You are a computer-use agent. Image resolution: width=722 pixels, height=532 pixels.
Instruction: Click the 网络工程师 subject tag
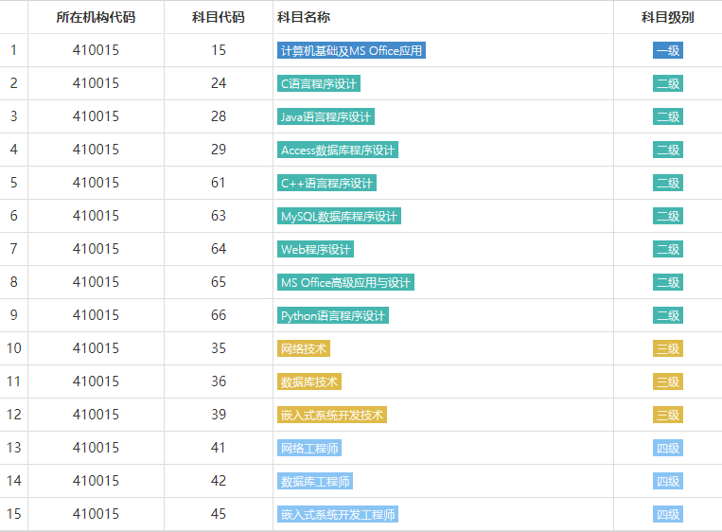309,448
